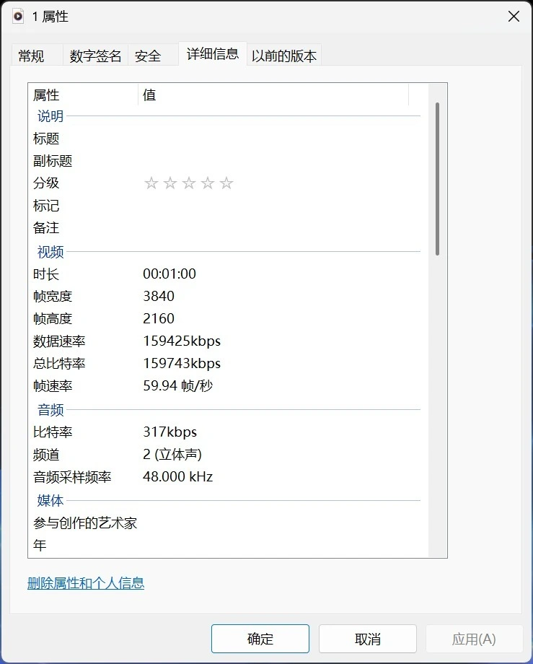Click 删除属性和个人信息 link
Viewport: 533px width, 664px height.
tap(86, 583)
